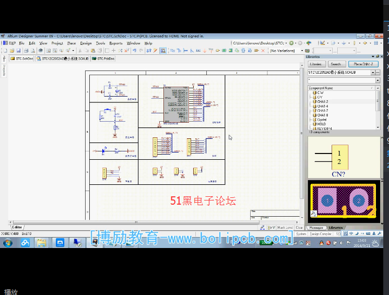Place a part component icon
Viewport: 389px width, 295px height.
click(x=218, y=51)
